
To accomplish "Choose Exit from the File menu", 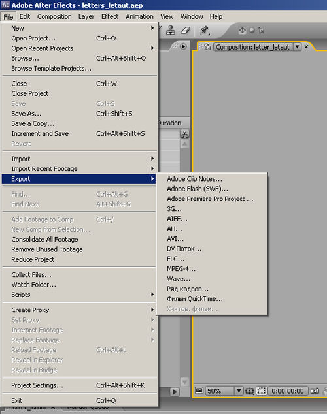I will coord(79,401).
